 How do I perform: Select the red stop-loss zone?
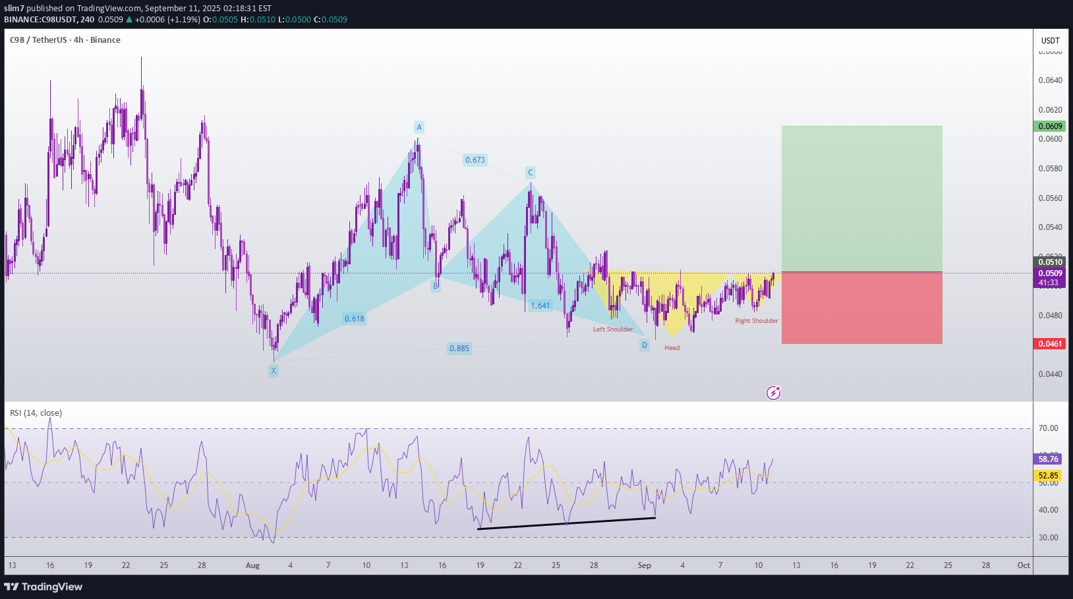point(861,308)
